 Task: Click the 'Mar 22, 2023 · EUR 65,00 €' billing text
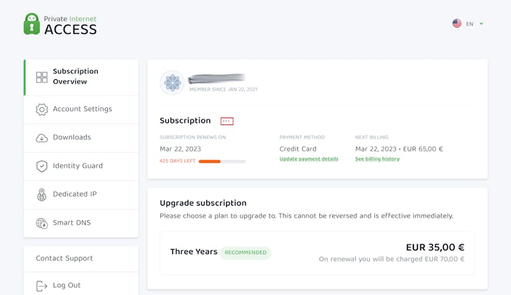pos(399,149)
